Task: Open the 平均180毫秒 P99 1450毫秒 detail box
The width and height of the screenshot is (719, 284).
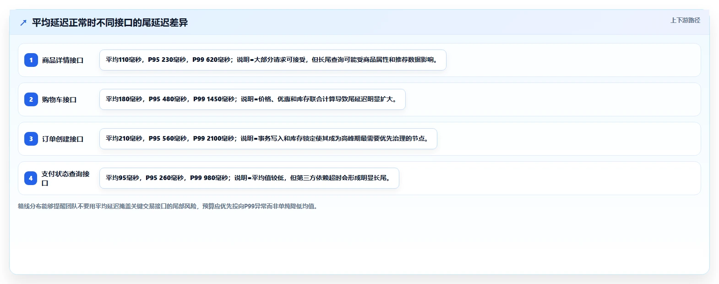Action: pos(252,99)
